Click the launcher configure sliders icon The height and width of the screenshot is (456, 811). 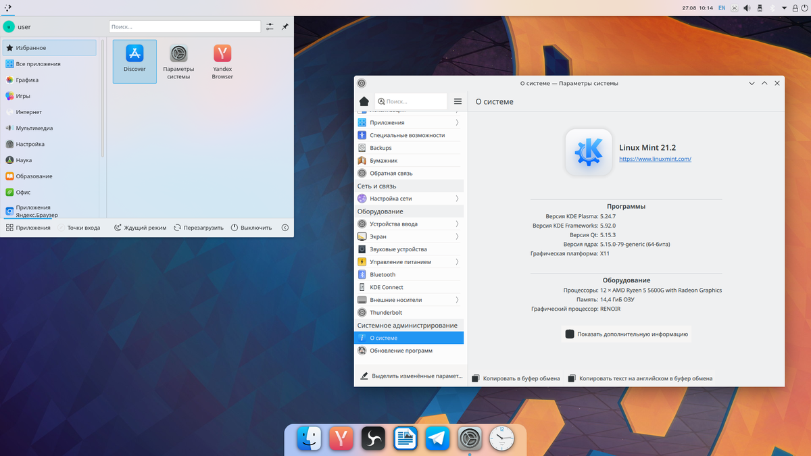click(270, 26)
